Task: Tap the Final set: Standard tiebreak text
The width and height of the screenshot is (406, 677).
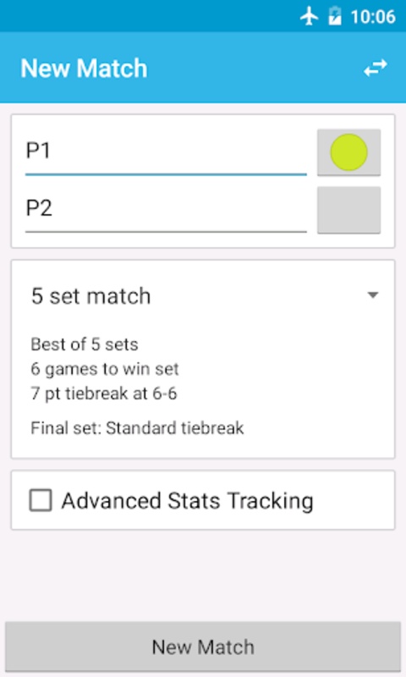Action: [137, 428]
